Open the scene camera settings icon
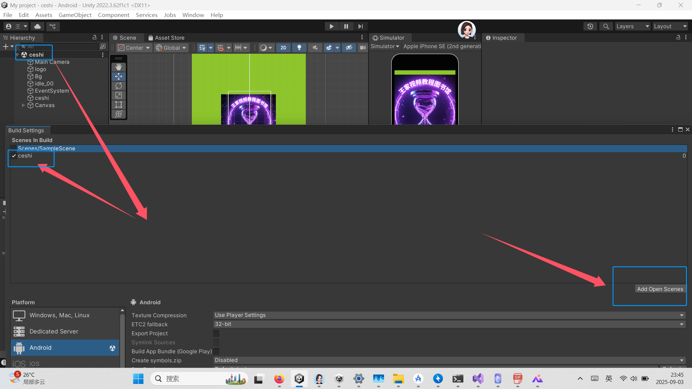This screenshot has height=389, width=692. [x=362, y=48]
